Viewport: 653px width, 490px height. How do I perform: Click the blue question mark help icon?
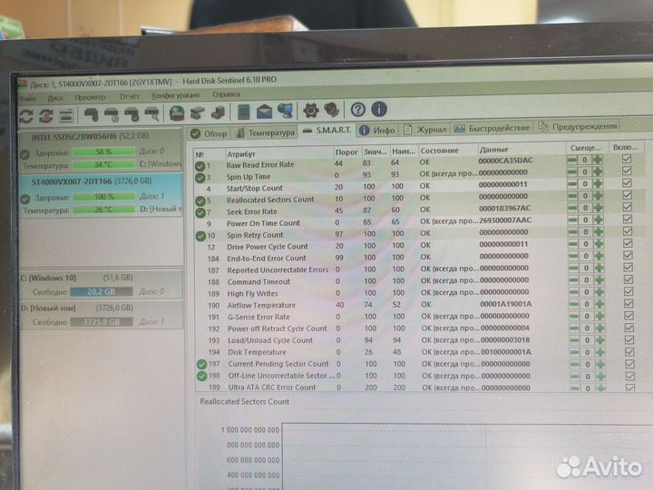[x=358, y=110]
